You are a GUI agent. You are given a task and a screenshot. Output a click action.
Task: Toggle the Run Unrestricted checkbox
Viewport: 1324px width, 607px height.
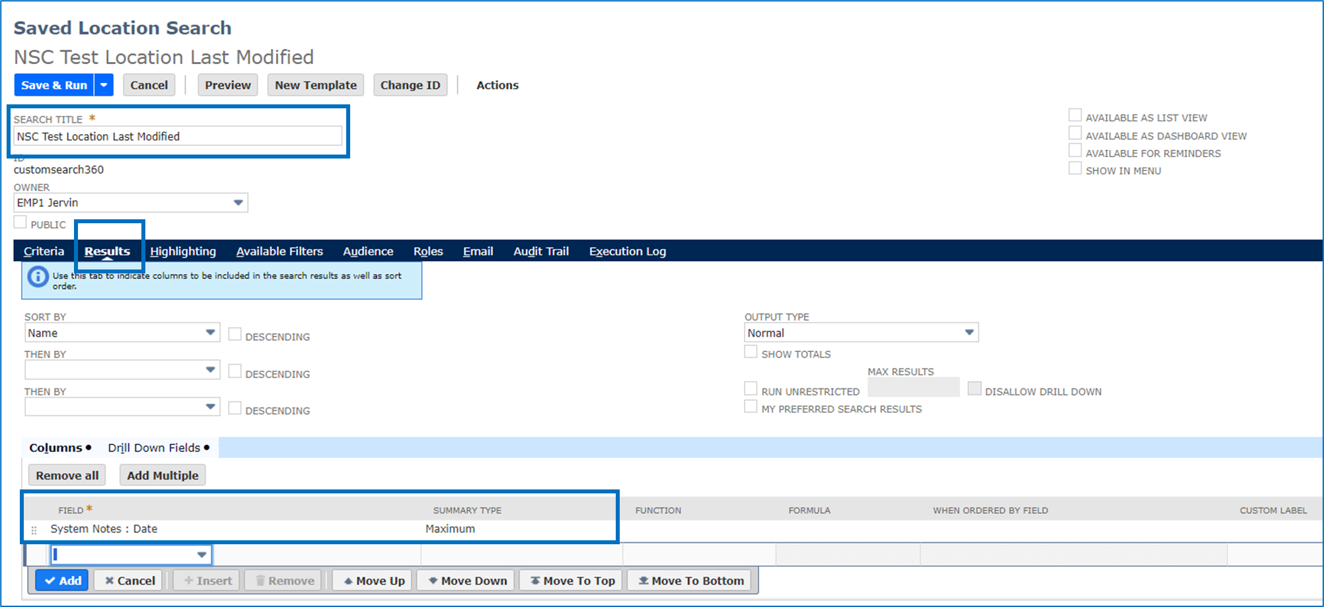[751, 388]
